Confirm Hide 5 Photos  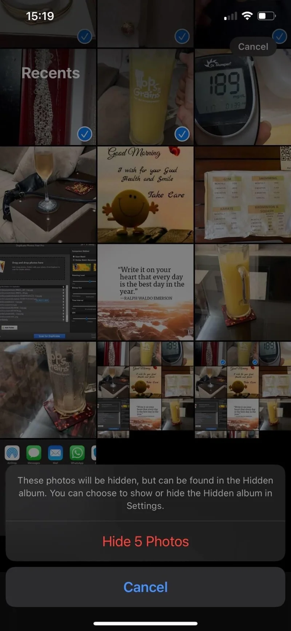[x=145, y=542]
